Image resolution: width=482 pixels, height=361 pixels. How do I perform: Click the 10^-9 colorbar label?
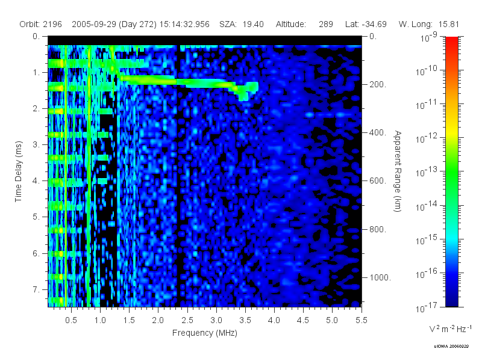coord(429,37)
